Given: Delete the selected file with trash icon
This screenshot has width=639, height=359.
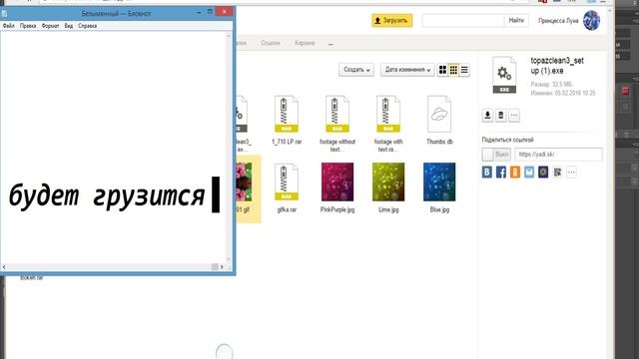Looking at the screenshot, I should [501, 116].
